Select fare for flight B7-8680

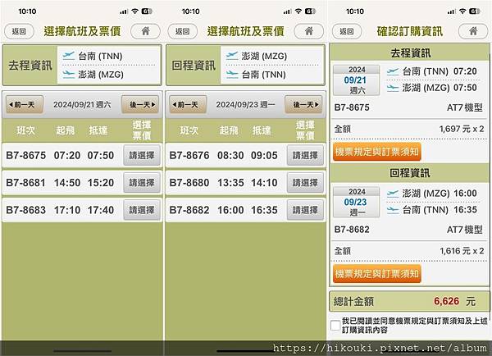(305, 183)
